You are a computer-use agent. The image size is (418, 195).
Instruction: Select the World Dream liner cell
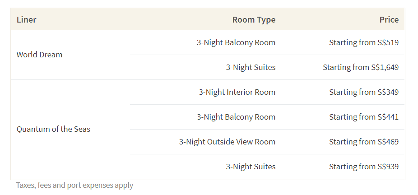(x=39, y=55)
